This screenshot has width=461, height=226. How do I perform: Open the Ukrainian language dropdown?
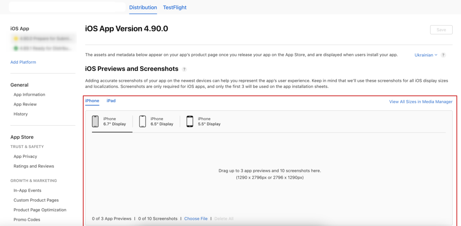pos(426,55)
